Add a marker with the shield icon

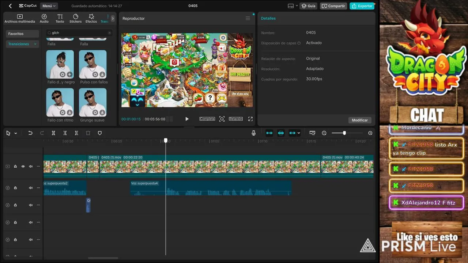pos(100,133)
